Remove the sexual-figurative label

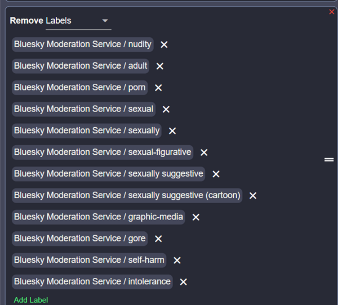point(204,152)
